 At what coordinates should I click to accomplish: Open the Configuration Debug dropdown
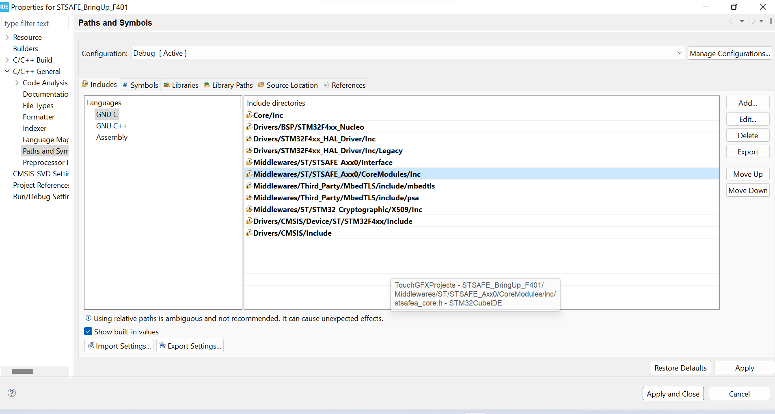(x=408, y=53)
